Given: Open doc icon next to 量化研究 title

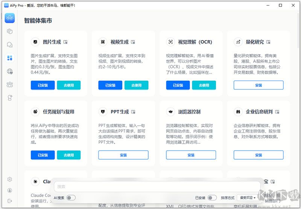Looking at the screenshot, I should 268,42.
